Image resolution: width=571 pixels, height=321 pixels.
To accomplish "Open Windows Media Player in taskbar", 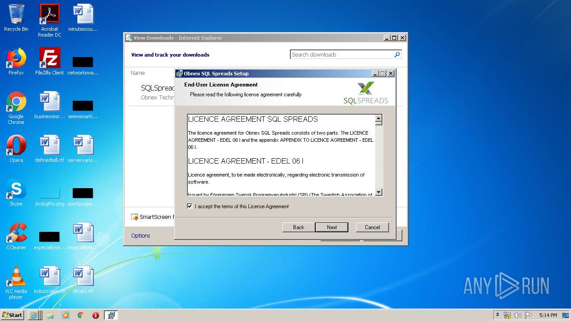I will pyautogui.click(x=66, y=315).
